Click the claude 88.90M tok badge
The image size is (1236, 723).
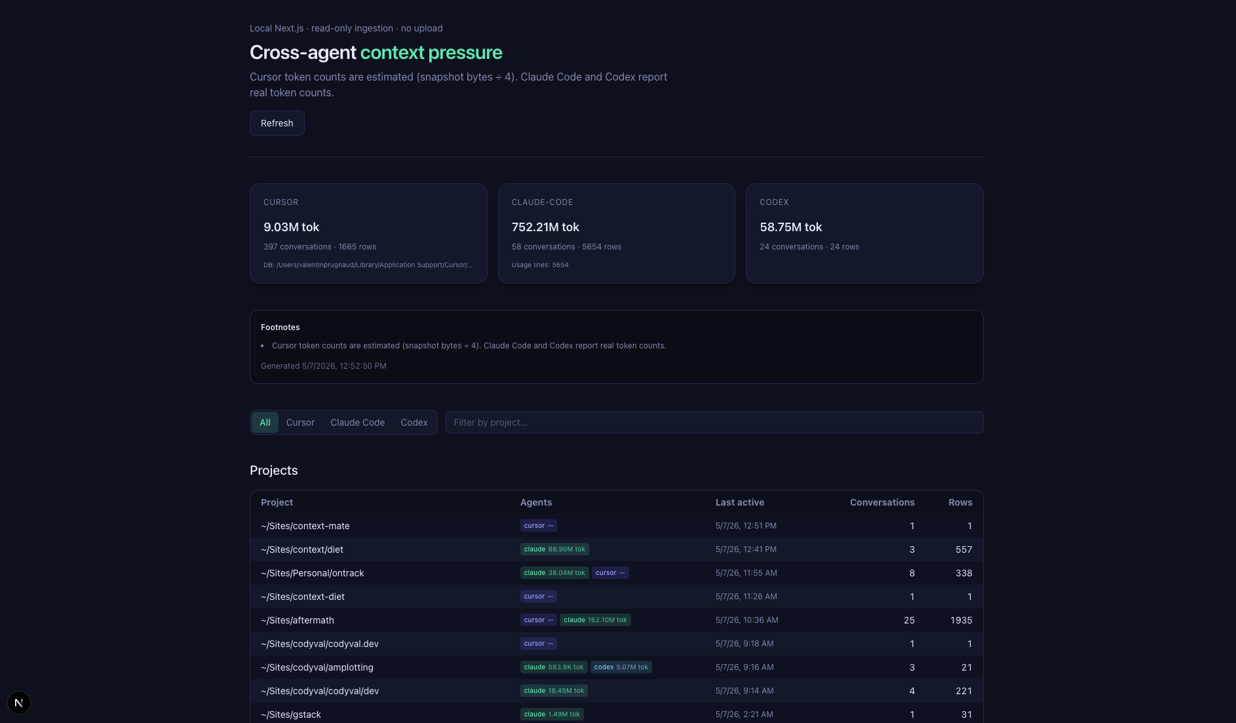point(554,549)
